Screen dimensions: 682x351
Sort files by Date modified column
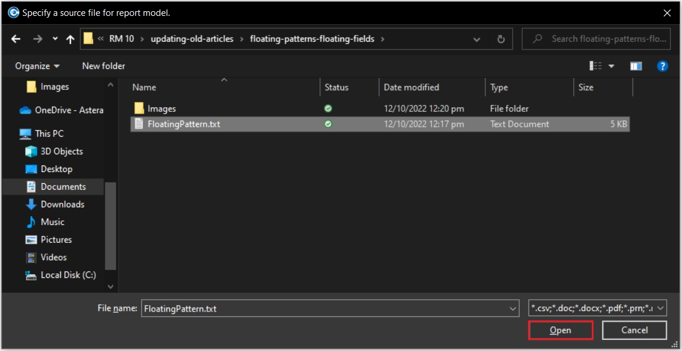click(x=411, y=87)
